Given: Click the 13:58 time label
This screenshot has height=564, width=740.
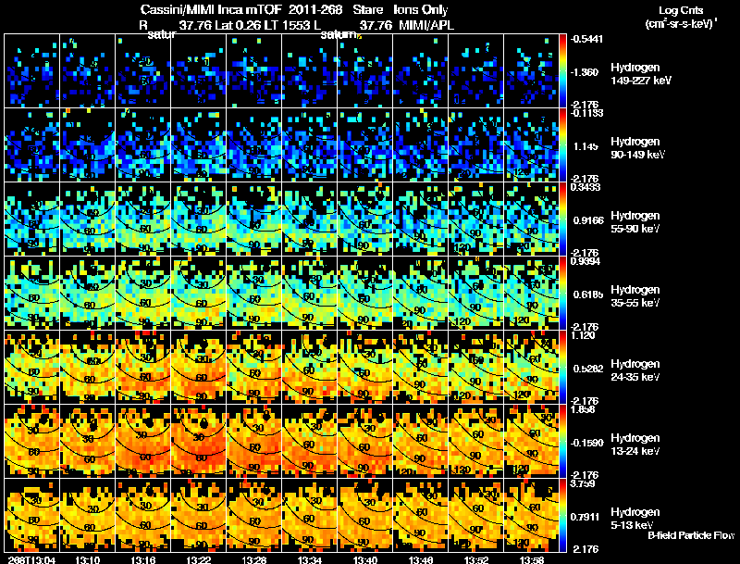Looking at the screenshot, I should tap(531, 560).
